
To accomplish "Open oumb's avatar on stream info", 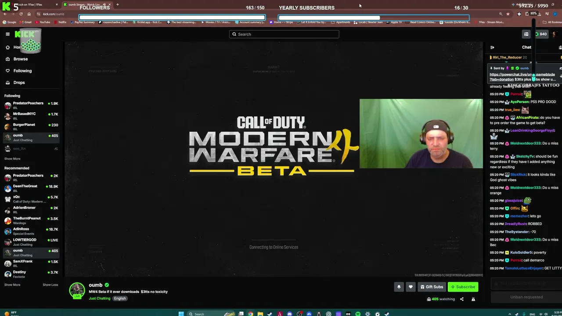I will pos(77,291).
